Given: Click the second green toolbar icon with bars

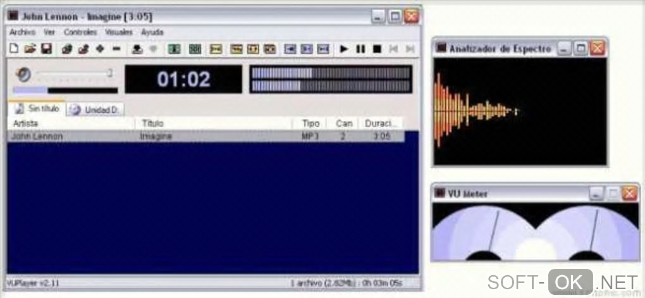Looking at the screenshot, I should point(195,49).
